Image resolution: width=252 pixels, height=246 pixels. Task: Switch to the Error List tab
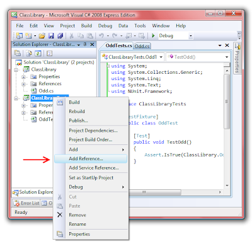(x=26, y=203)
